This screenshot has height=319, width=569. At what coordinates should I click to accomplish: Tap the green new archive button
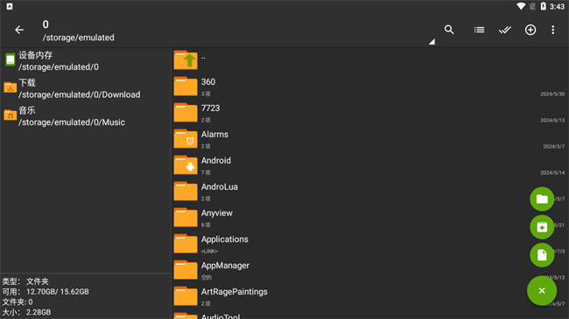point(542,227)
